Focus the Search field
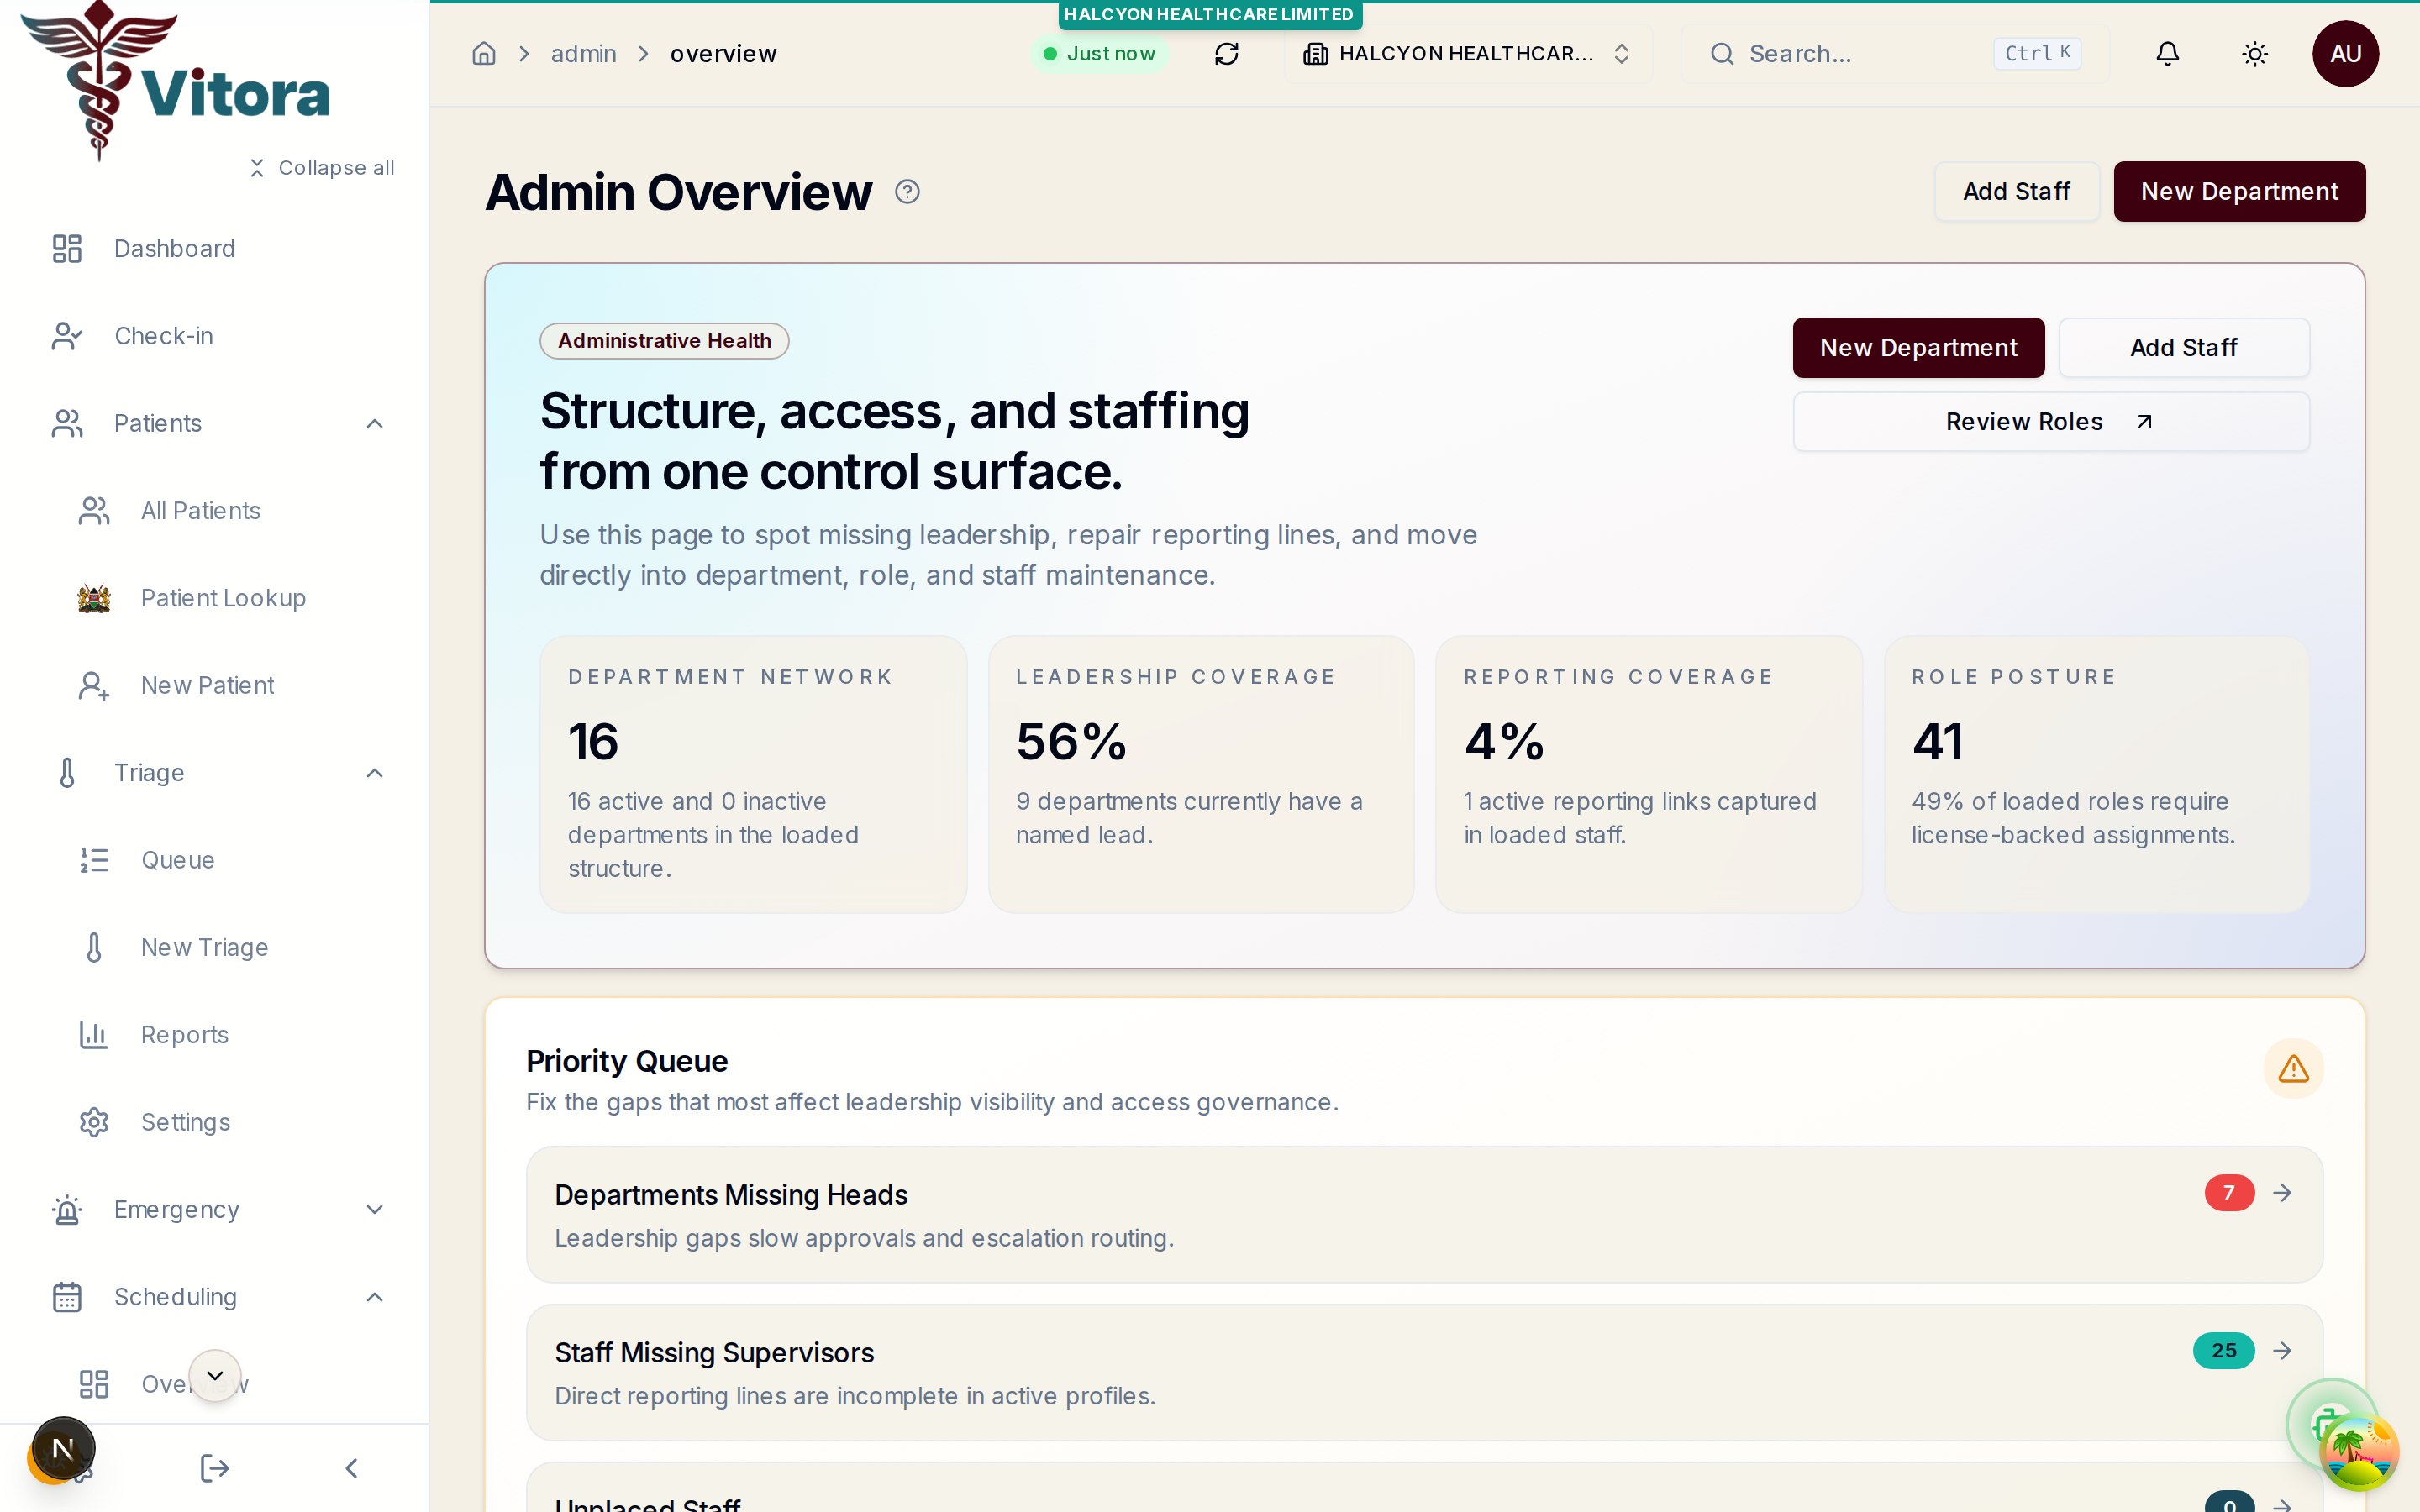The width and height of the screenshot is (2420, 1512). coord(1895,54)
